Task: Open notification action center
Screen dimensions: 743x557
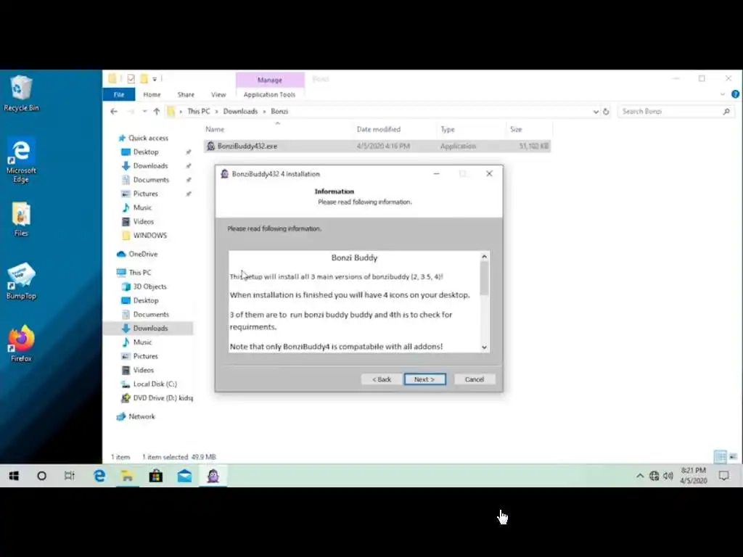Action: (723, 476)
